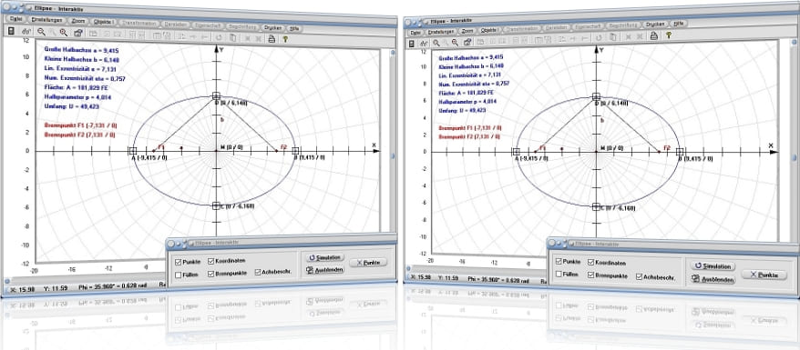
Task: Toggle Koordinaten checkbox in left control panel
Action: (210, 262)
